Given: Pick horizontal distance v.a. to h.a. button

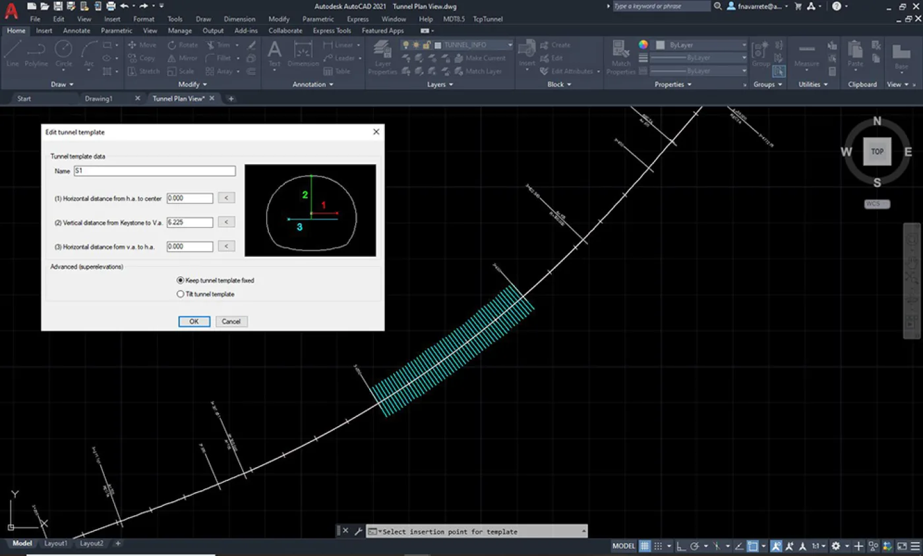Looking at the screenshot, I should click(226, 246).
